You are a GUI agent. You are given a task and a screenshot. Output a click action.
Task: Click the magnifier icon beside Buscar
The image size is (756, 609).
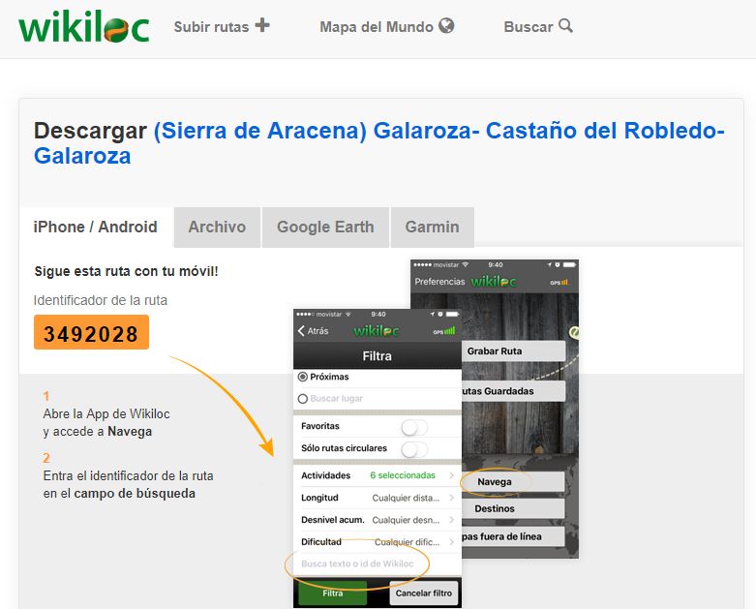pyautogui.click(x=566, y=26)
